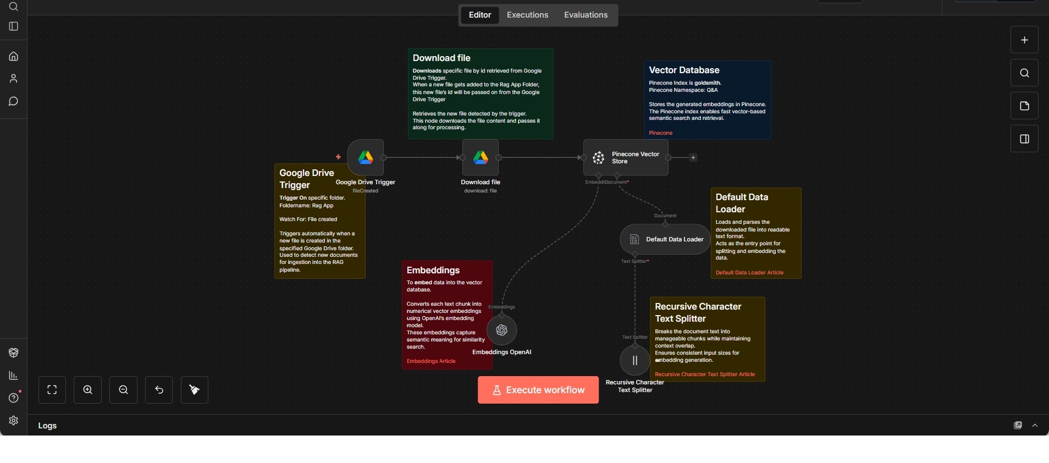The height and width of the screenshot is (463, 1049).
Task: Add a new node with plus button
Action: click(x=1024, y=40)
